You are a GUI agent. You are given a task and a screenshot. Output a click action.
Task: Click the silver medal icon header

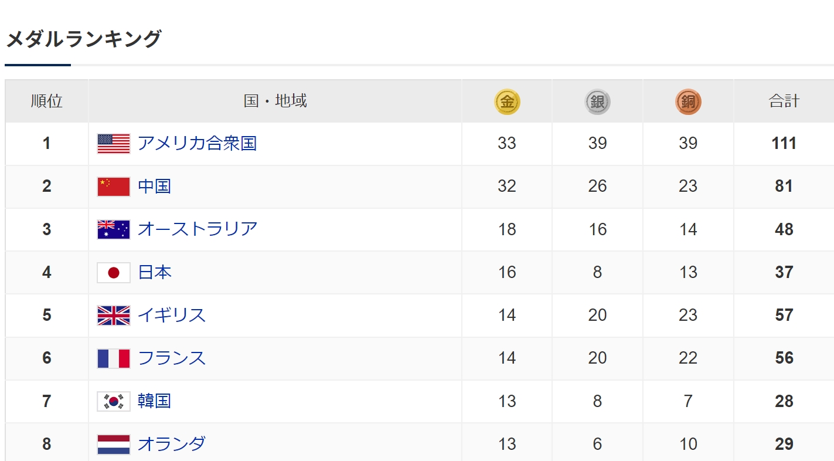(x=597, y=102)
